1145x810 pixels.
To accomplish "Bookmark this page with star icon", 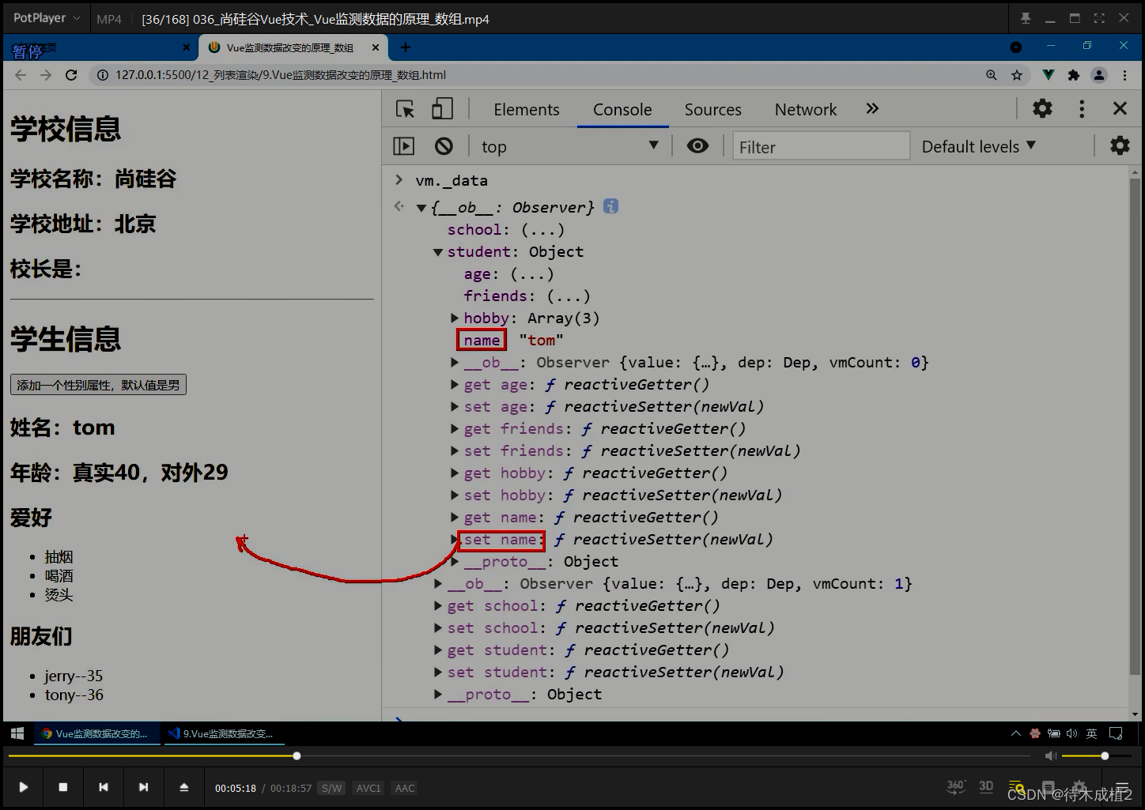I will click(1017, 75).
